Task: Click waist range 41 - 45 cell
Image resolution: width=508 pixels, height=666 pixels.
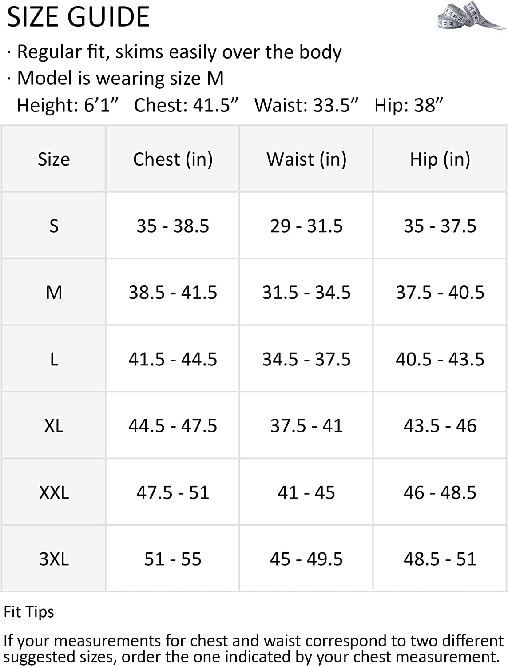Action: 306,492
